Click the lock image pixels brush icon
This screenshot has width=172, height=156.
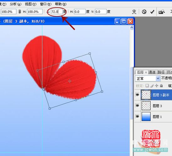(152, 86)
